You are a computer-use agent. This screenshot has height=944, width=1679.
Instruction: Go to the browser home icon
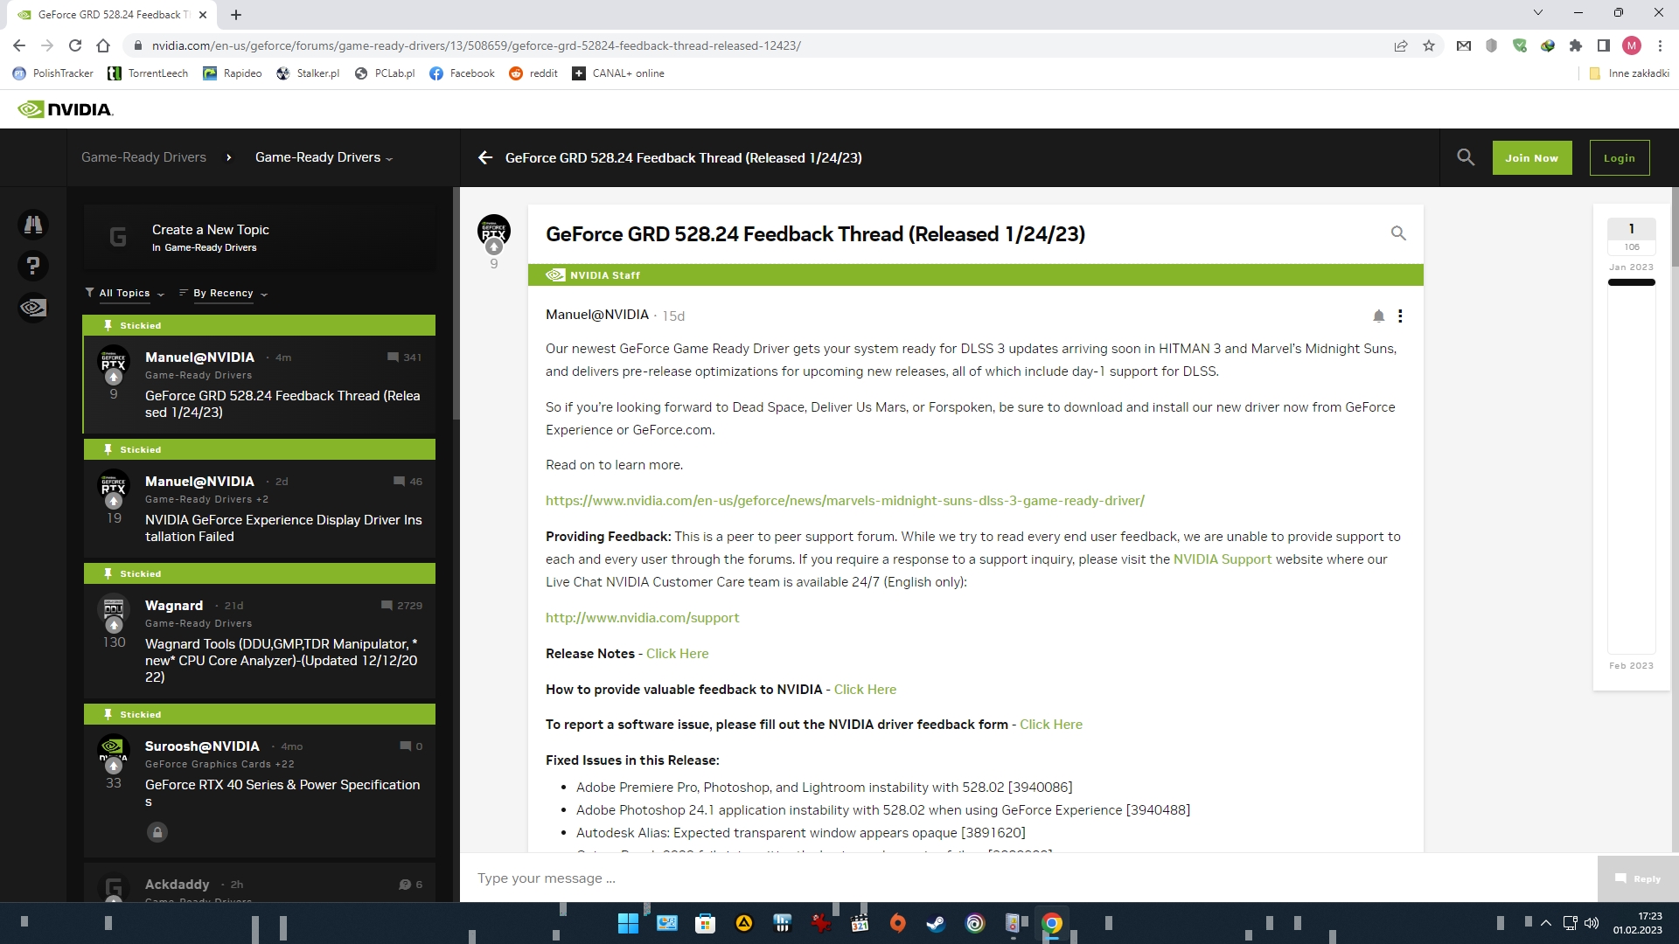pyautogui.click(x=103, y=45)
